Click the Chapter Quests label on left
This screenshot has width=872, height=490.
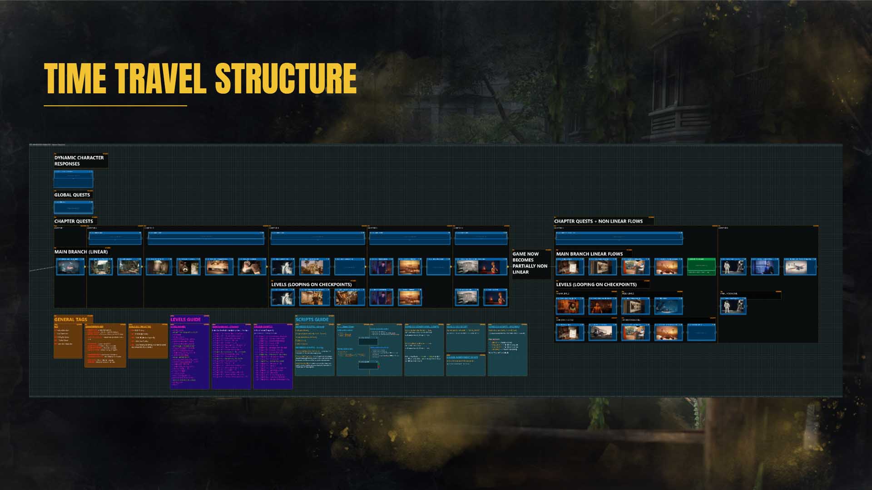[74, 221]
